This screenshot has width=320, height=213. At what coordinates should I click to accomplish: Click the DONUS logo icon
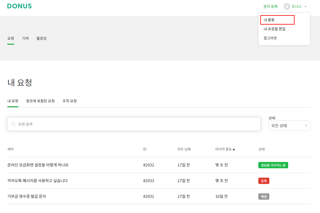[x=19, y=6]
